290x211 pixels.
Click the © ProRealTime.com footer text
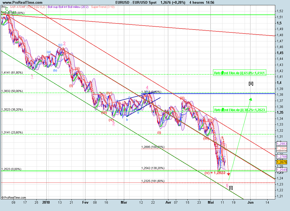[14, 198]
